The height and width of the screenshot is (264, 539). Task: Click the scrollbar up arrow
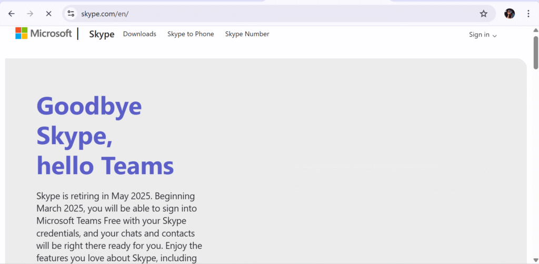pyautogui.click(x=535, y=30)
